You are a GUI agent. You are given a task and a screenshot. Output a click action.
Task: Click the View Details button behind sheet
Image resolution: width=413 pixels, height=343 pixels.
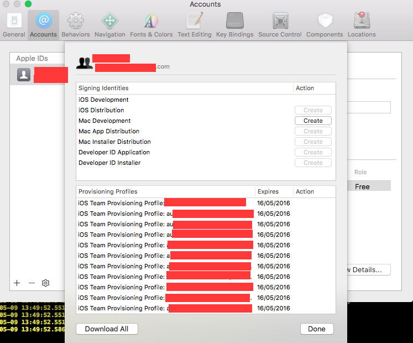[x=369, y=270]
